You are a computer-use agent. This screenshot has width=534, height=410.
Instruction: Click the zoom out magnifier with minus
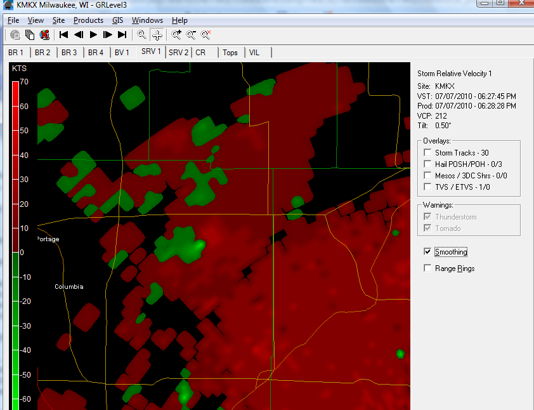pos(191,34)
